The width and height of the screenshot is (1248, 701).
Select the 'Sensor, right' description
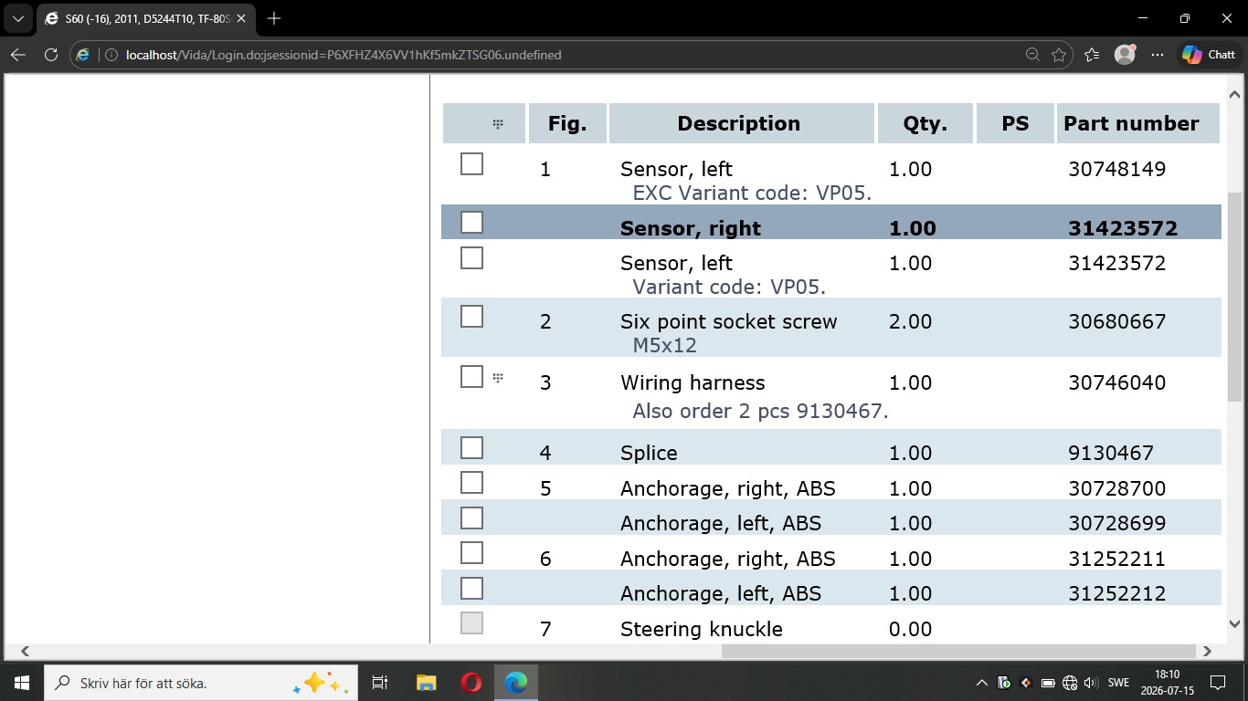(x=691, y=228)
